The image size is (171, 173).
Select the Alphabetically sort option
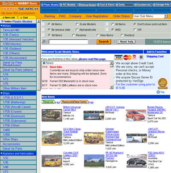[x=77, y=30]
